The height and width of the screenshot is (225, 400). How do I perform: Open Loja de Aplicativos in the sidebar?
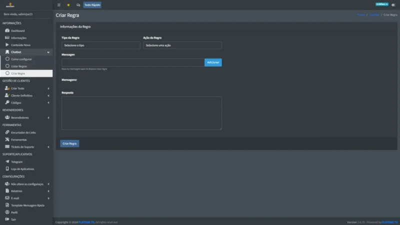tap(22, 169)
